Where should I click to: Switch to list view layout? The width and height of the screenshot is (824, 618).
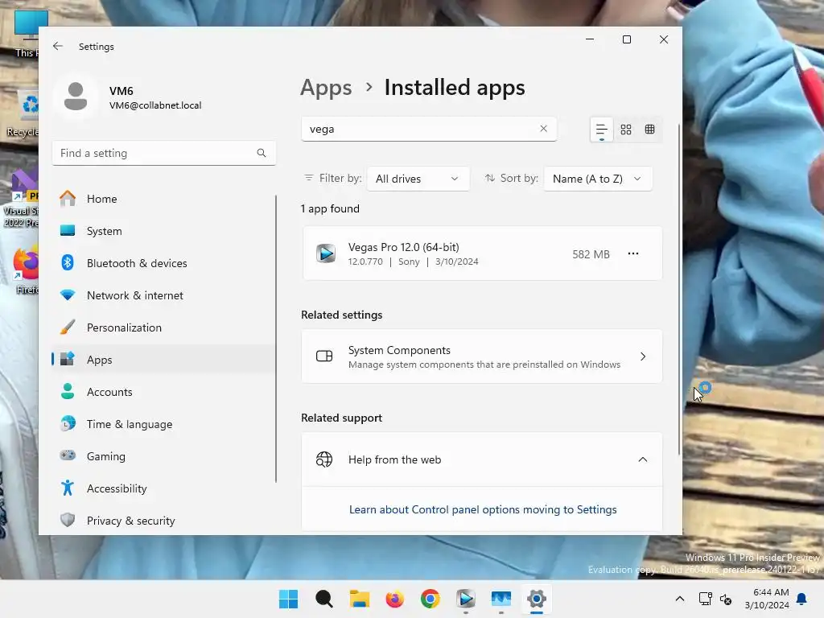pyautogui.click(x=602, y=130)
